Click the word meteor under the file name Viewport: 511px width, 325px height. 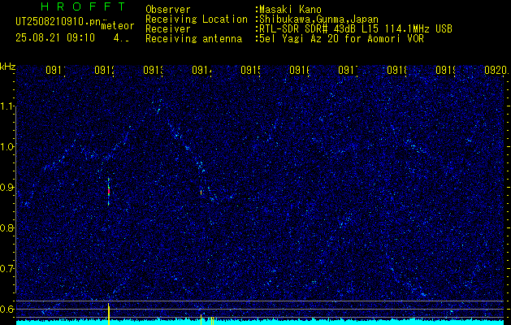[x=118, y=26]
